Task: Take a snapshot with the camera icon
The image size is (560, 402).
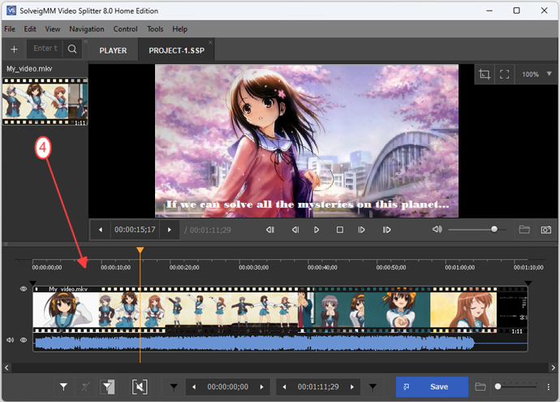Action: click(545, 229)
